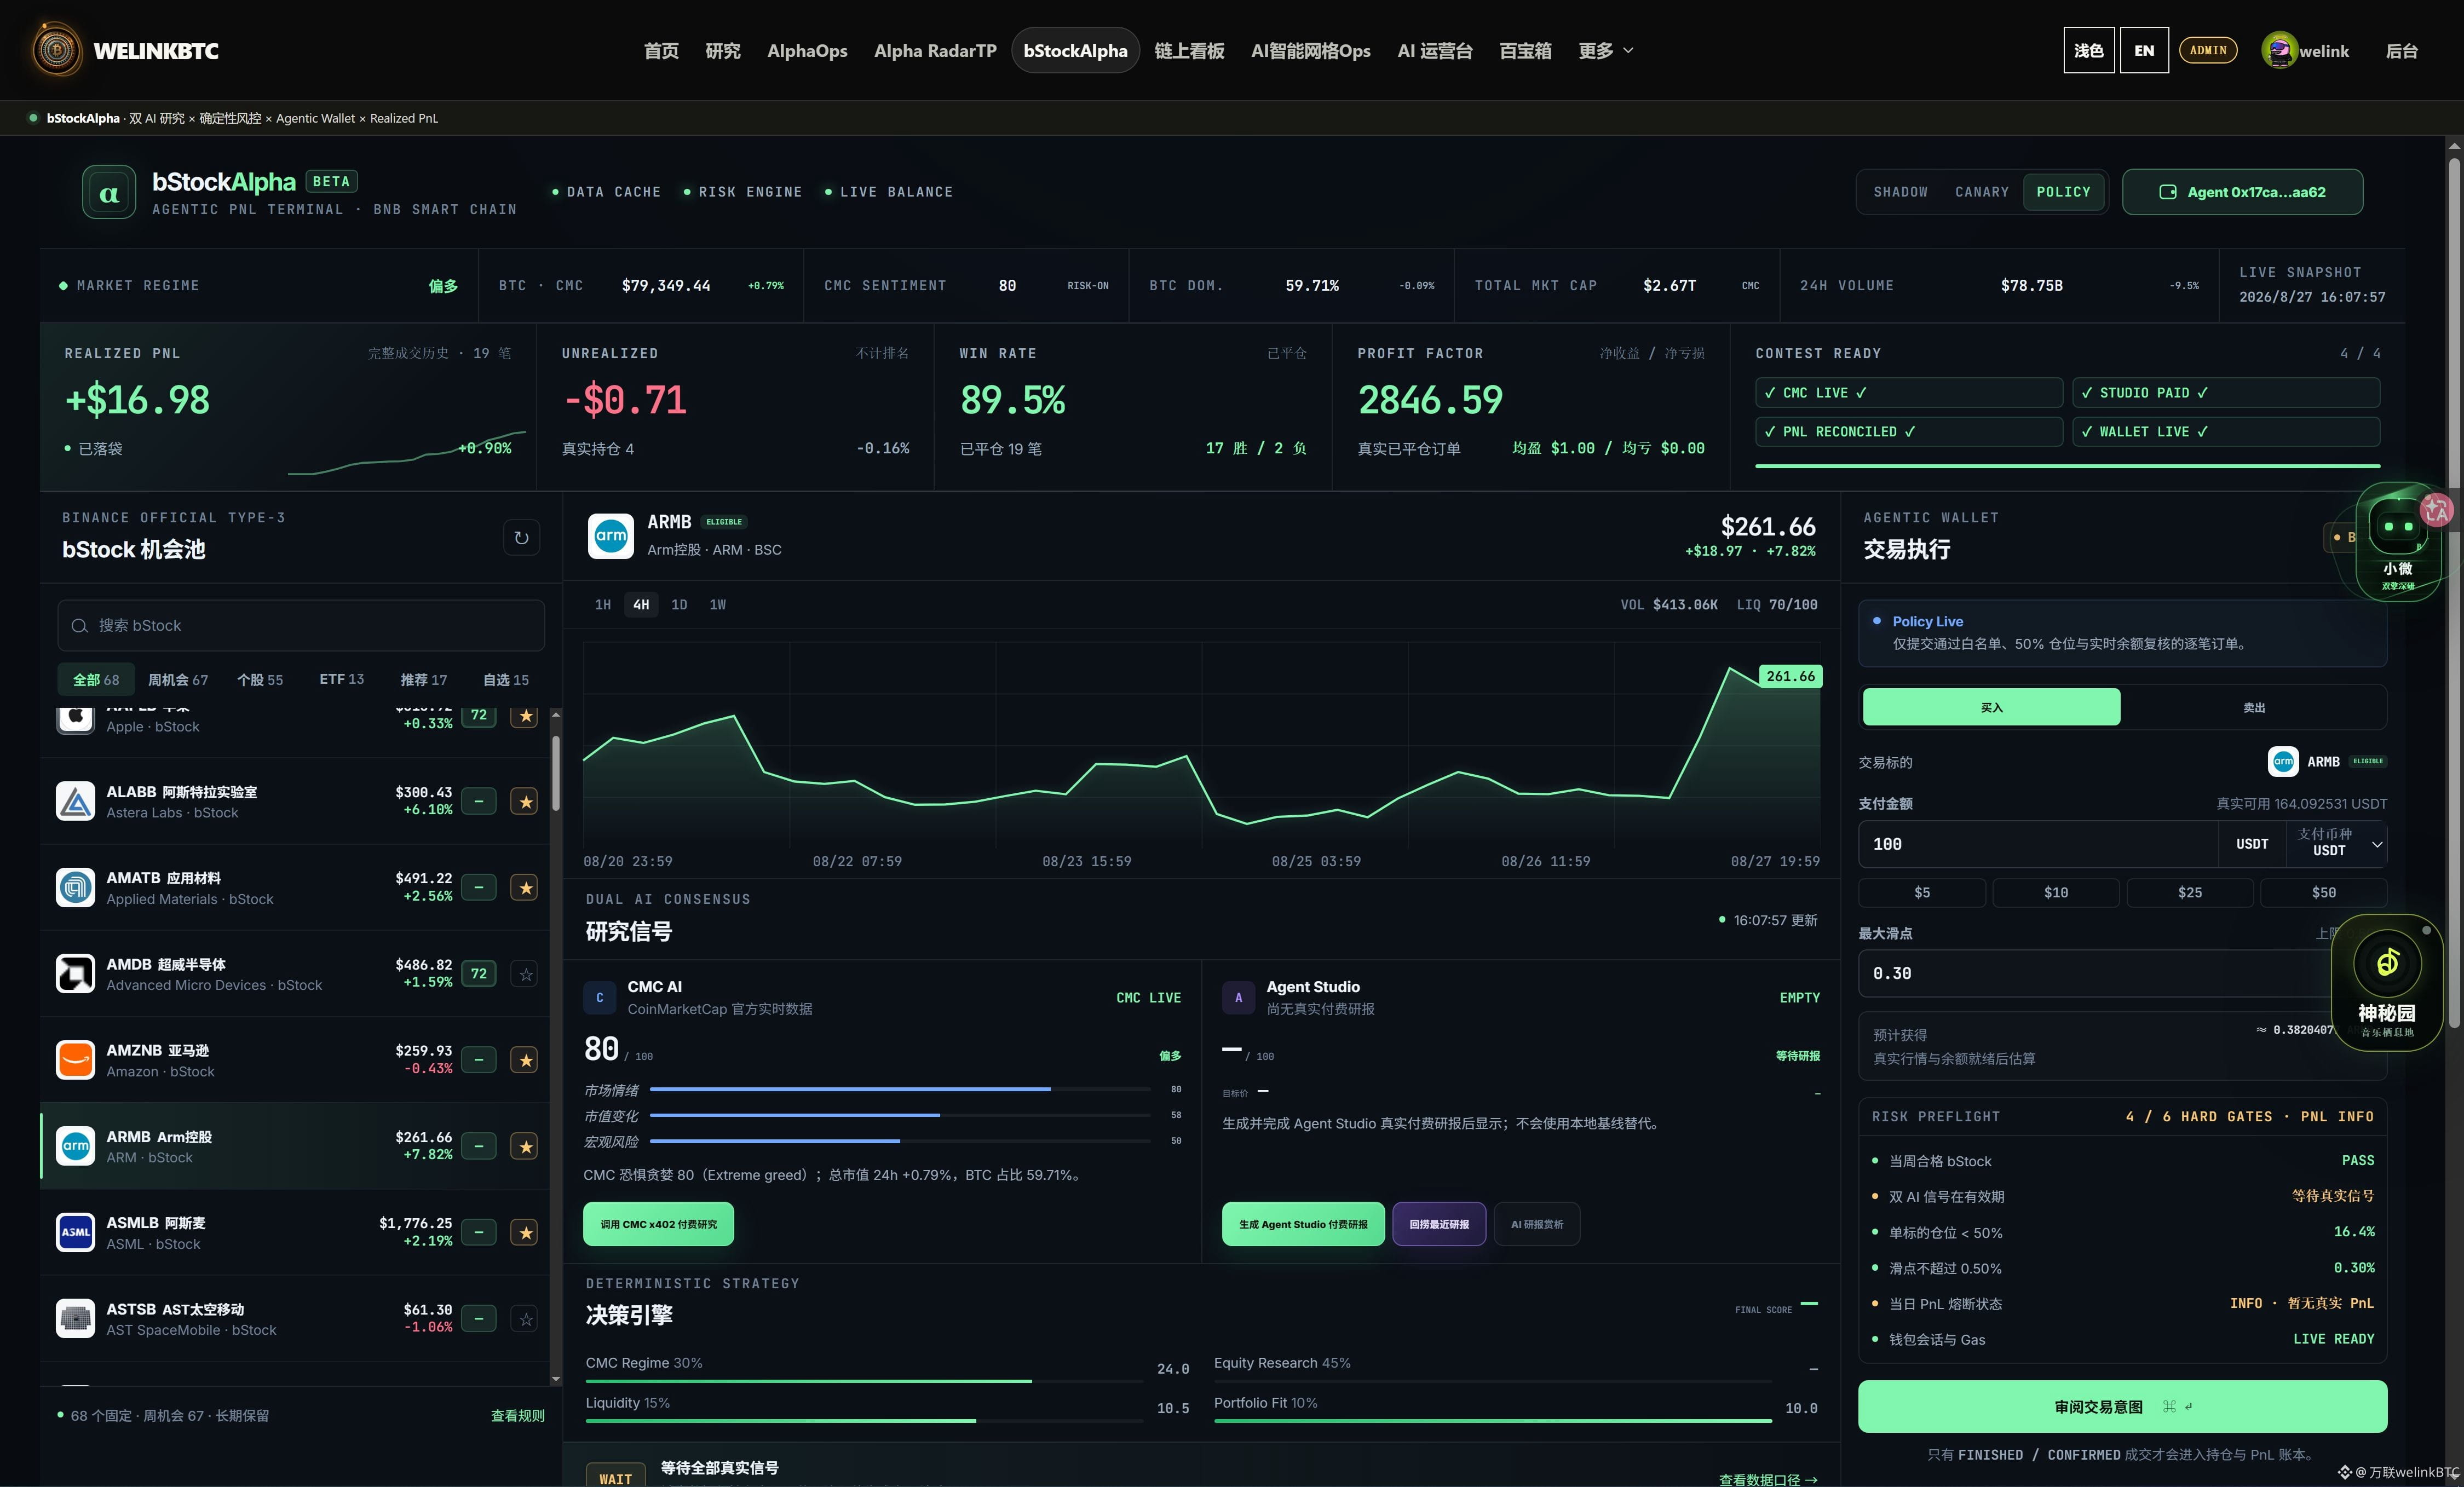This screenshot has height=1487, width=2464.
Task: Click the arm logo beside 交易标的
Action: (x=2283, y=761)
